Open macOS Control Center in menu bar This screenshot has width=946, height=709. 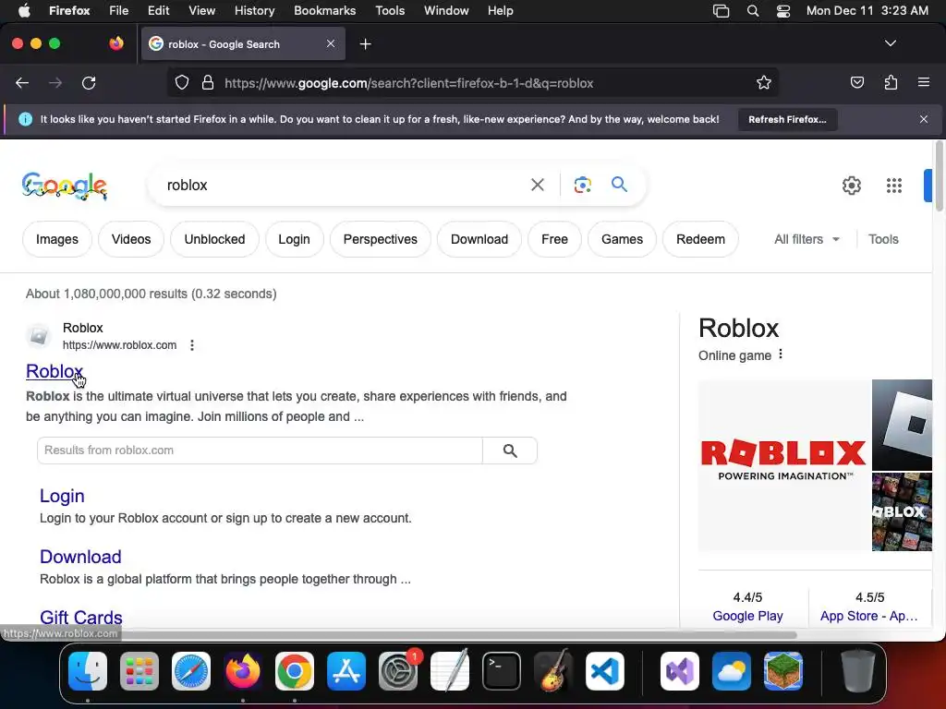pos(783,11)
